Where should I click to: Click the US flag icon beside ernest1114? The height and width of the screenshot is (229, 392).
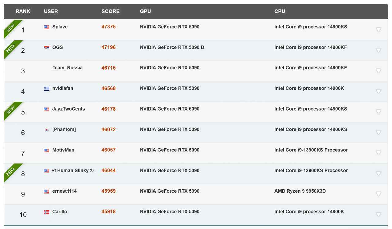tap(47, 191)
